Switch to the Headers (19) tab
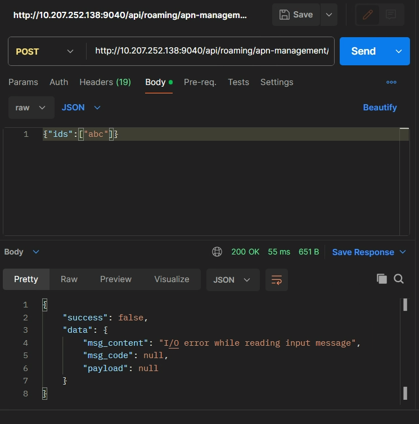Screen dimensions: 419x424 coord(105,82)
